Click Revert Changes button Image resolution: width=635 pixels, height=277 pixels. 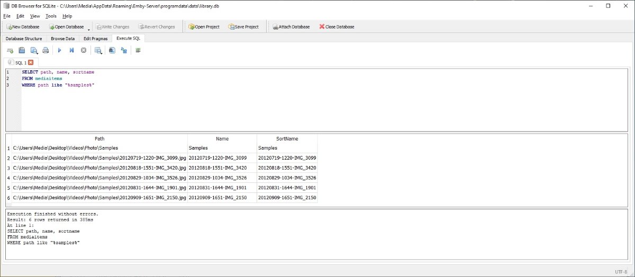click(157, 26)
